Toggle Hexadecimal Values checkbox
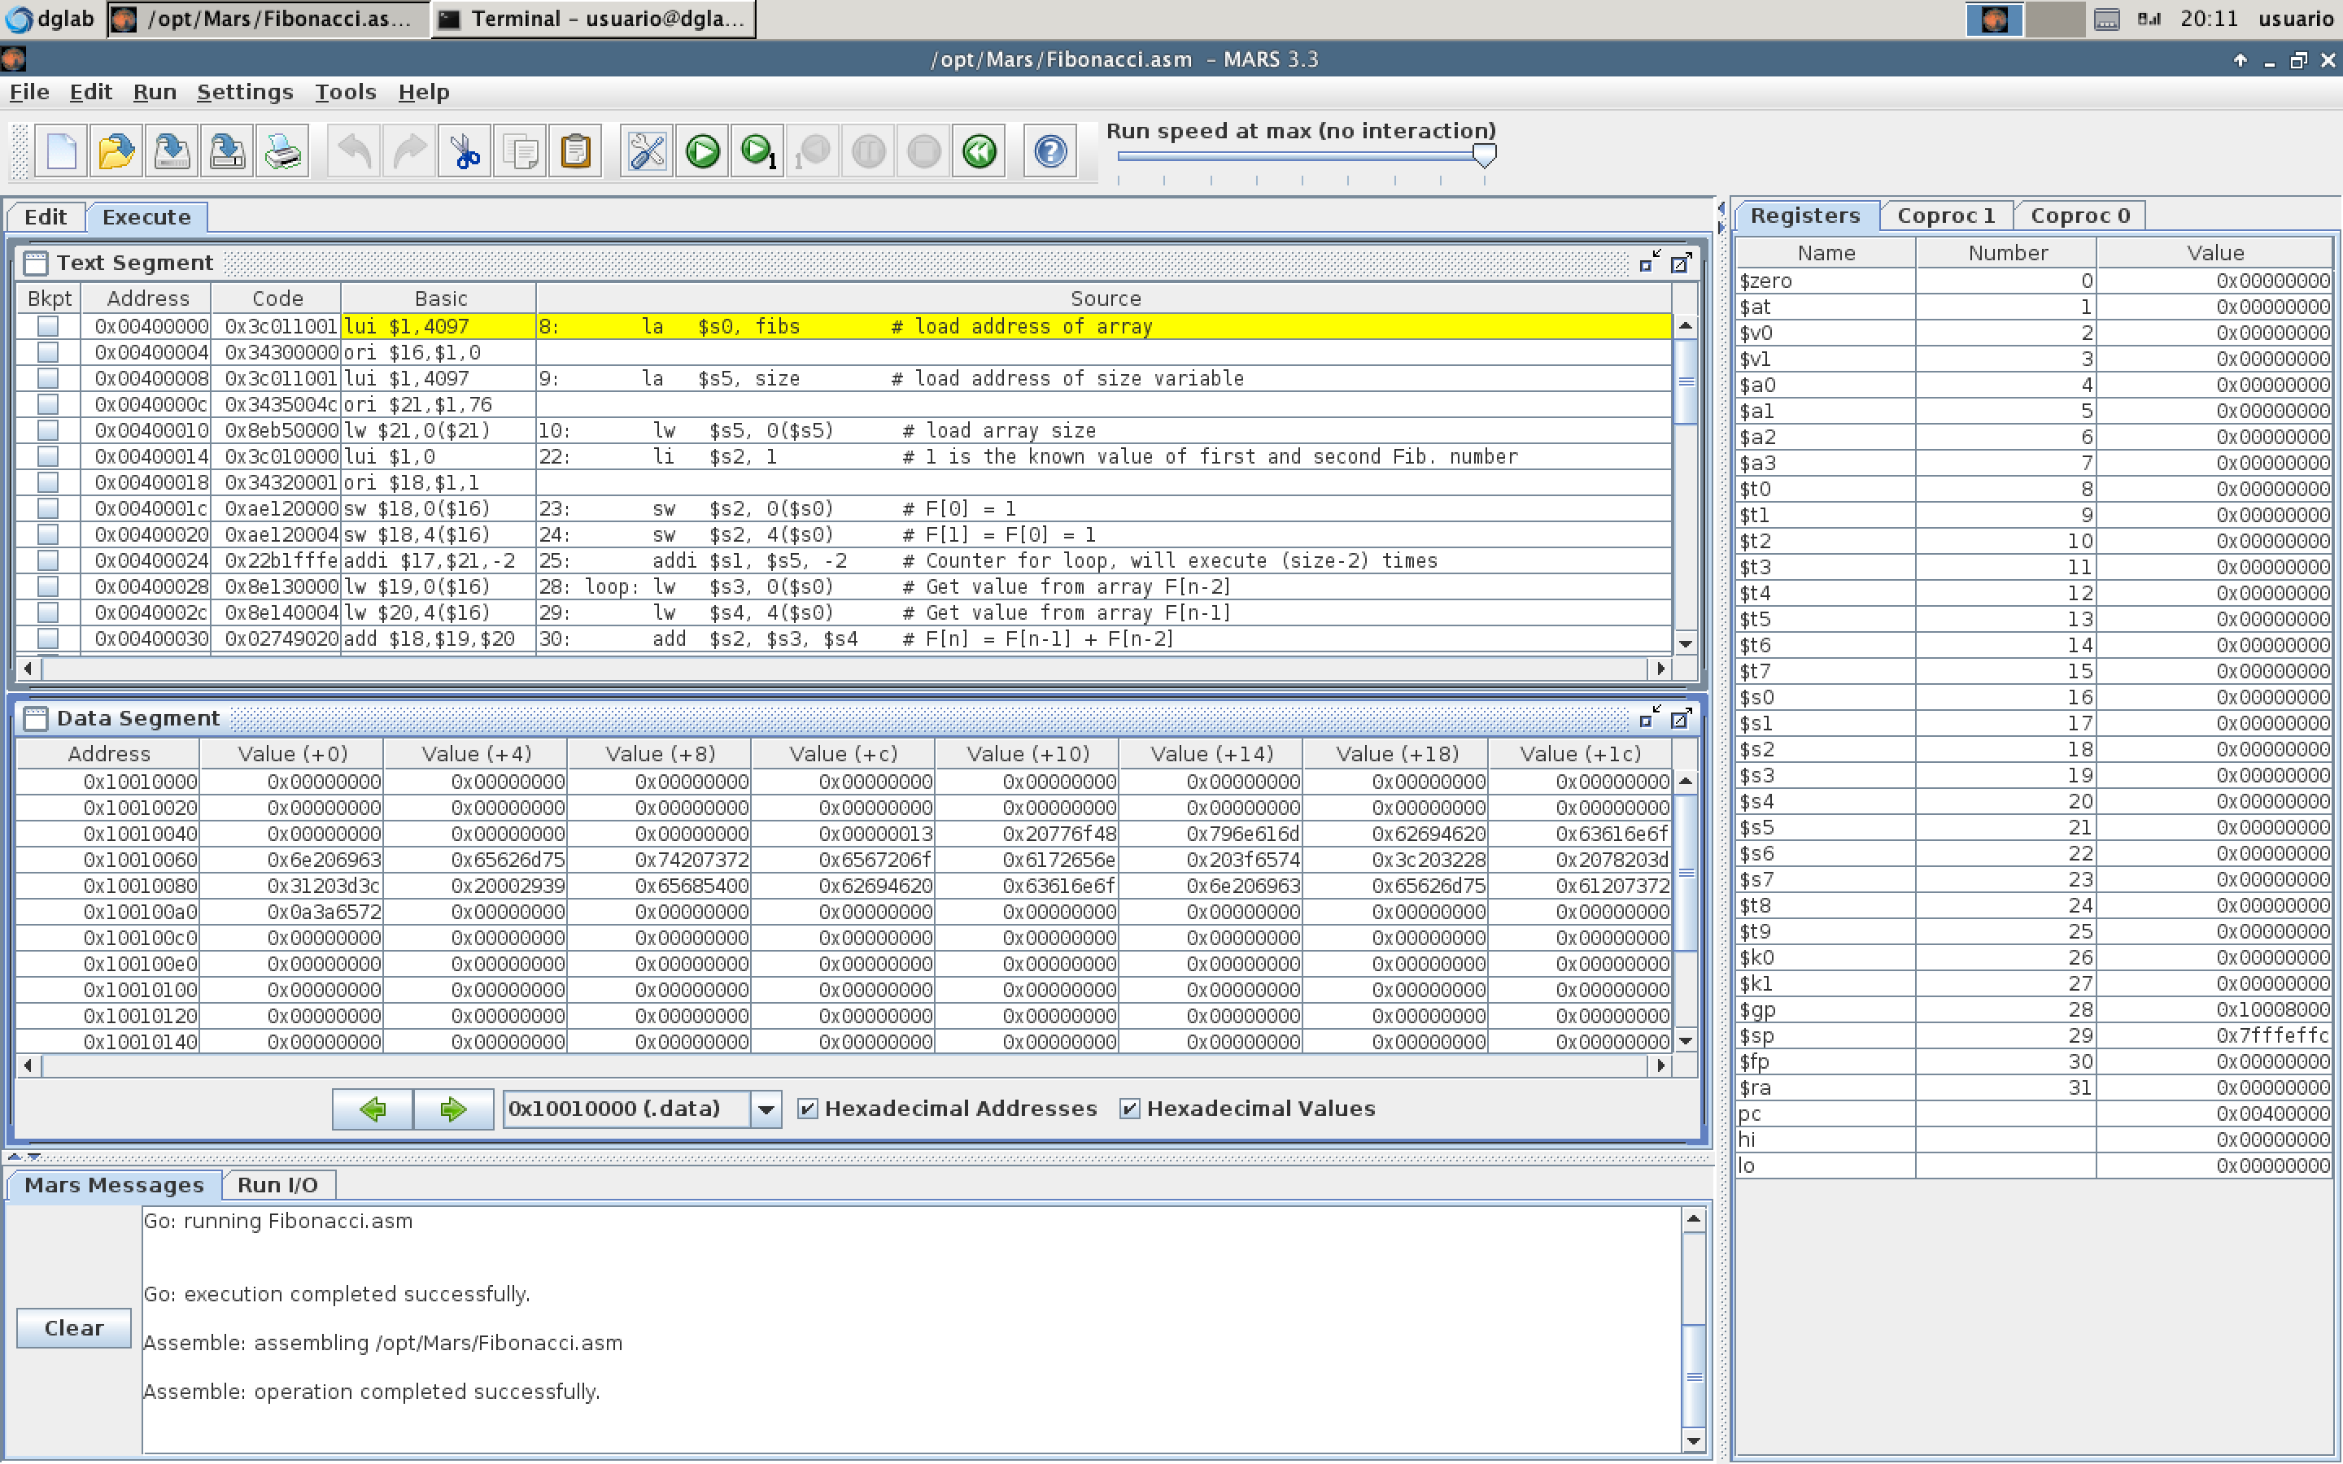2343x1464 pixels. pyautogui.click(x=1129, y=1109)
